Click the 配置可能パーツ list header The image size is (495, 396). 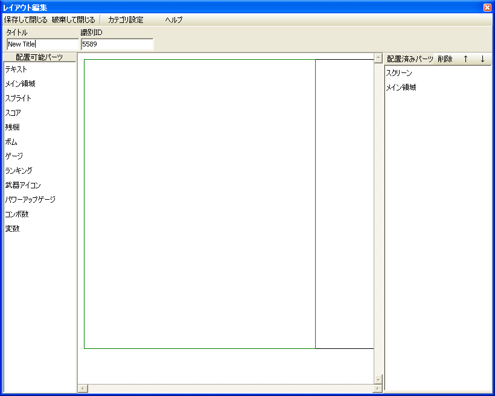click(x=40, y=57)
